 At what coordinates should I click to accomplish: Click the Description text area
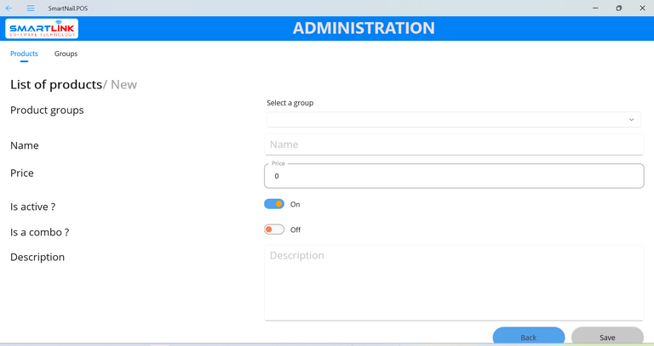(x=453, y=282)
